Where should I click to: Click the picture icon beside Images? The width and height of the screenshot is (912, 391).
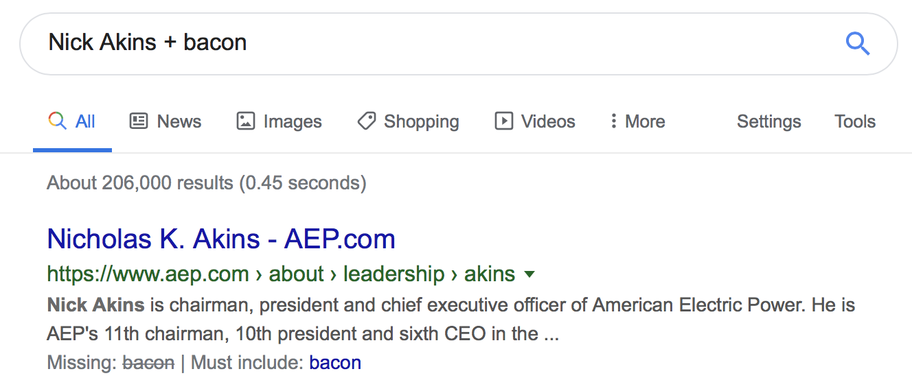pyautogui.click(x=245, y=121)
